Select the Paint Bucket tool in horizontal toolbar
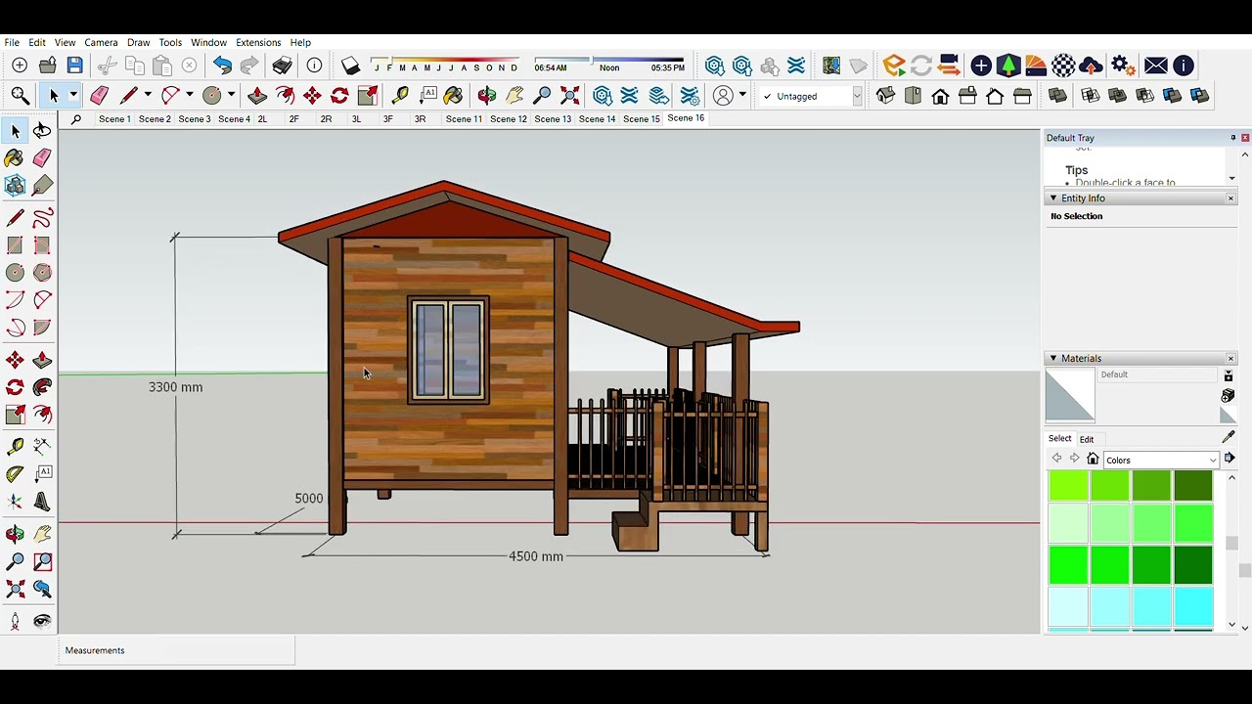The image size is (1252, 704). point(453,95)
